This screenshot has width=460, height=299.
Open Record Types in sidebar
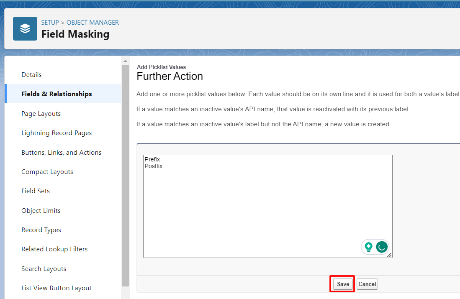[41, 230]
